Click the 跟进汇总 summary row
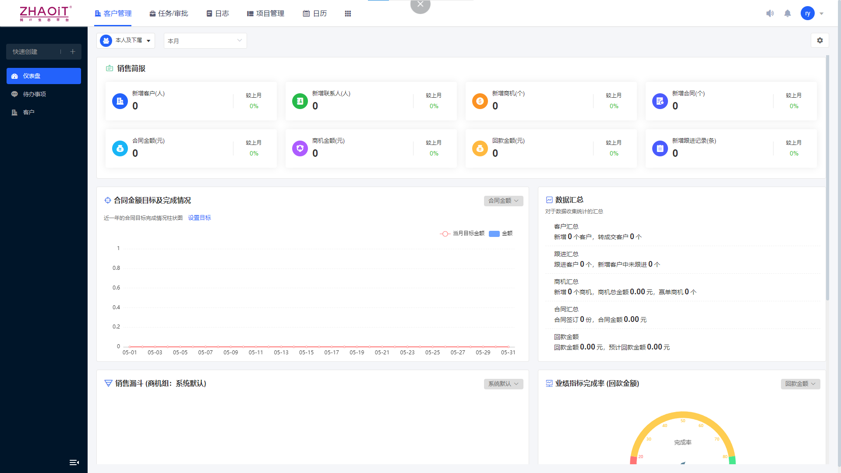 pos(682,259)
